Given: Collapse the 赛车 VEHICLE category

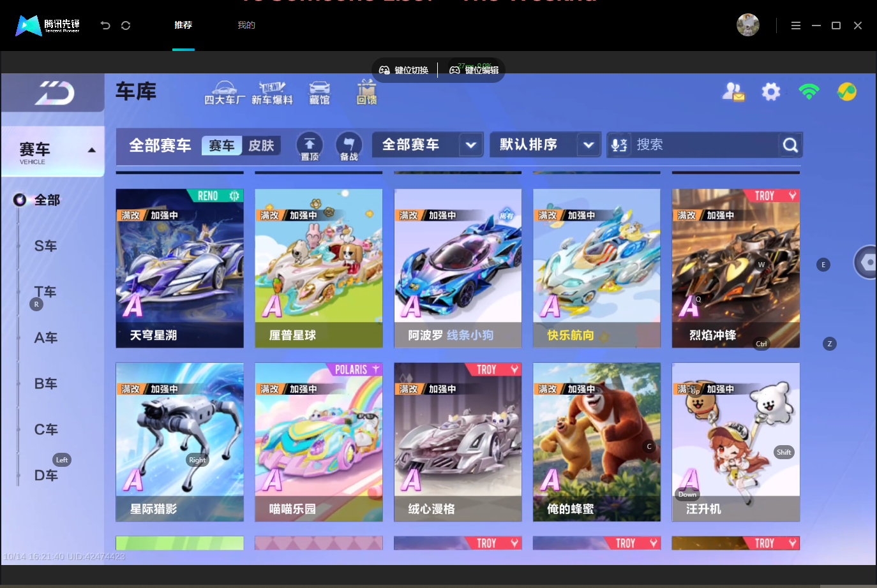Looking at the screenshot, I should [x=53, y=151].
